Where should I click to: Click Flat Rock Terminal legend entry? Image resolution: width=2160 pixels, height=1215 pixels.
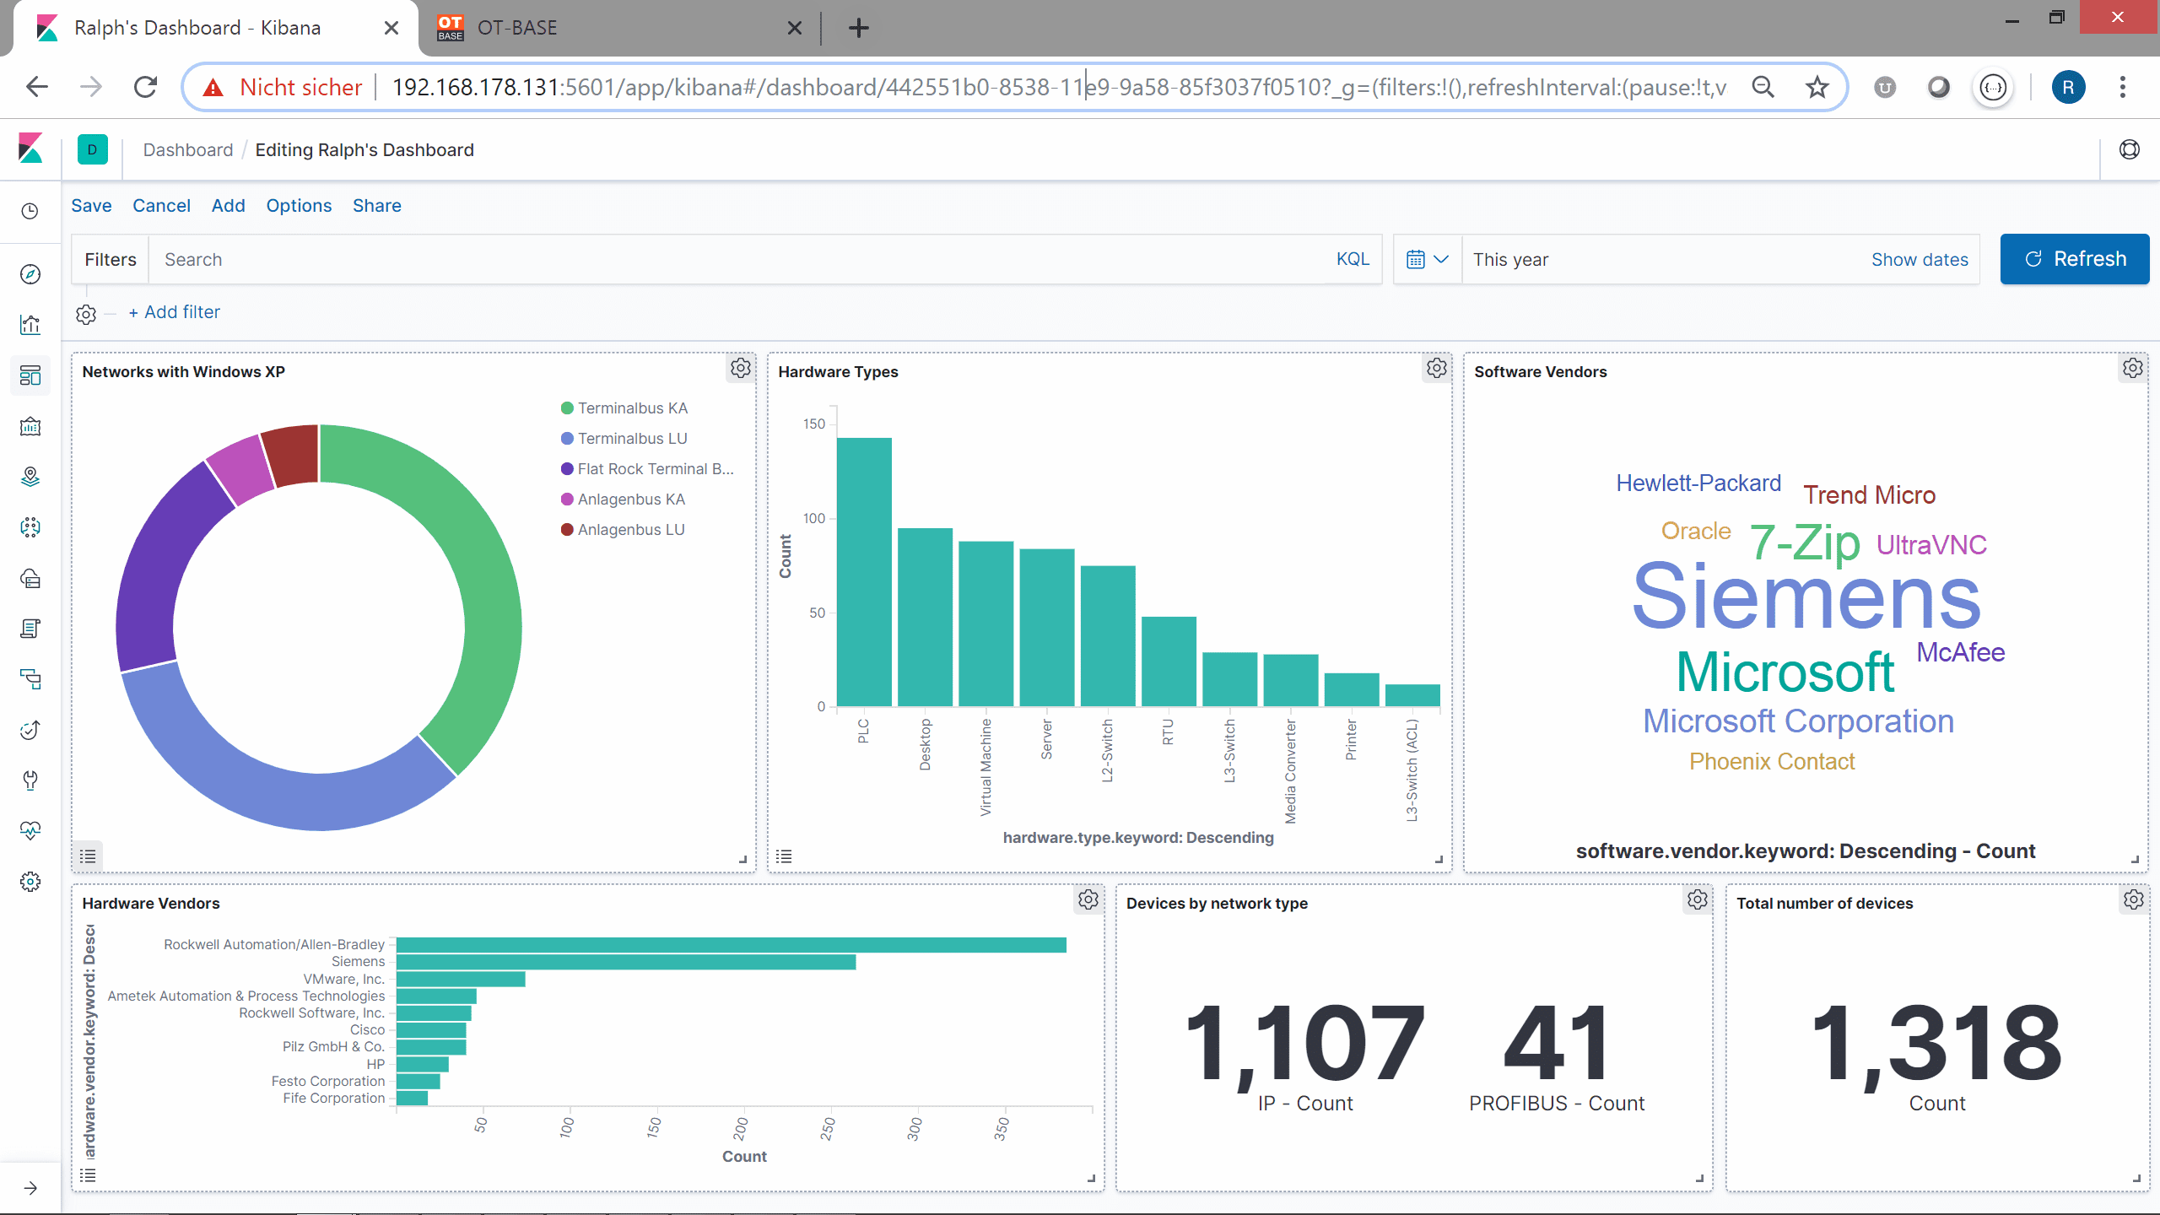click(647, 469)
